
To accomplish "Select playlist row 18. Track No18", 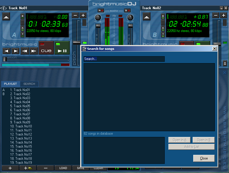I will tap(41, 159).
